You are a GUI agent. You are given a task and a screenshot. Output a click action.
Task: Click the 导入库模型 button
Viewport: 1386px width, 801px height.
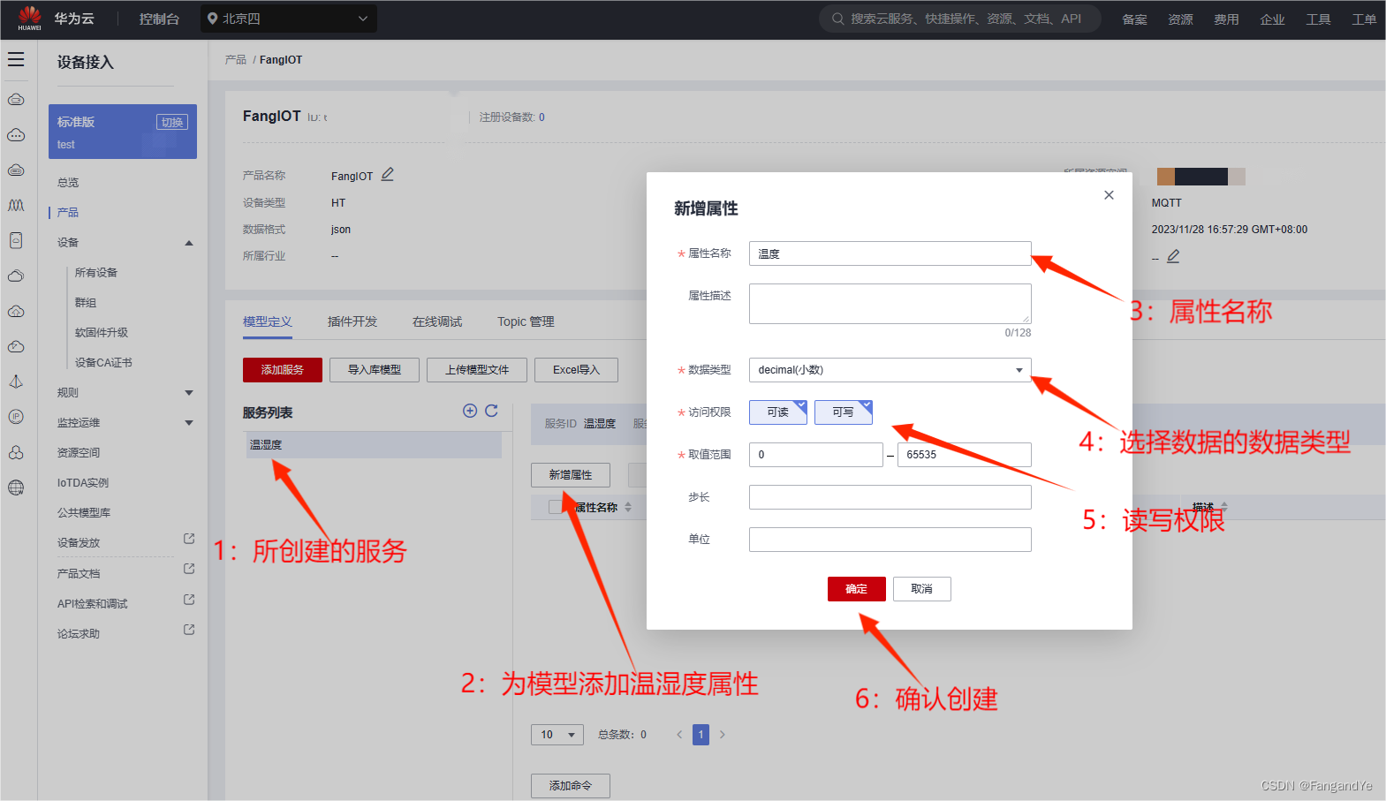(375, 370)
